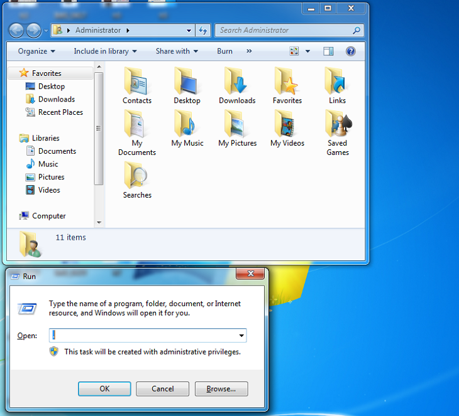Select the Favorites header in sidebar
This screenshot has width=459, height=416.
(x=50, y=73)
